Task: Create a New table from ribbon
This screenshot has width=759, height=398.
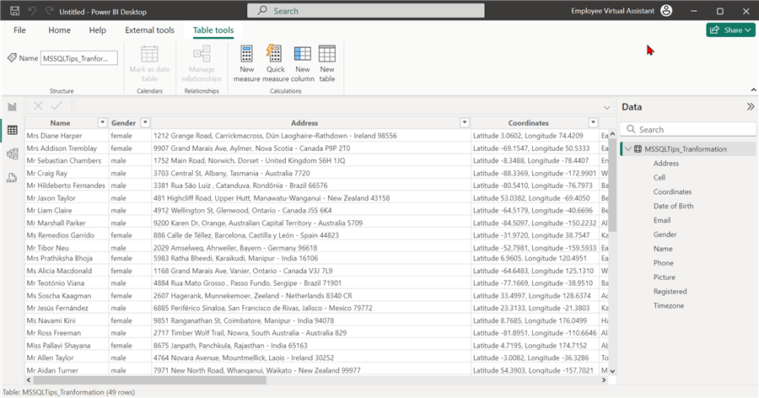Action: [x=327, y=55]
